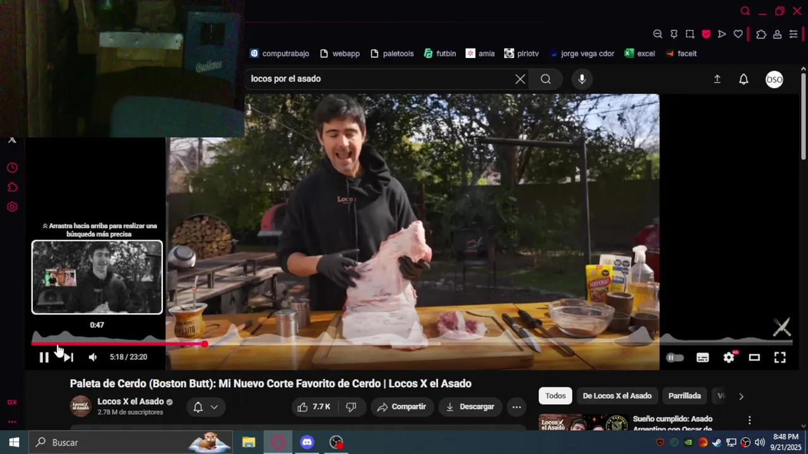The image size is (808, 454).
Task: Click the Descargar download button
Action: (470, 407)
